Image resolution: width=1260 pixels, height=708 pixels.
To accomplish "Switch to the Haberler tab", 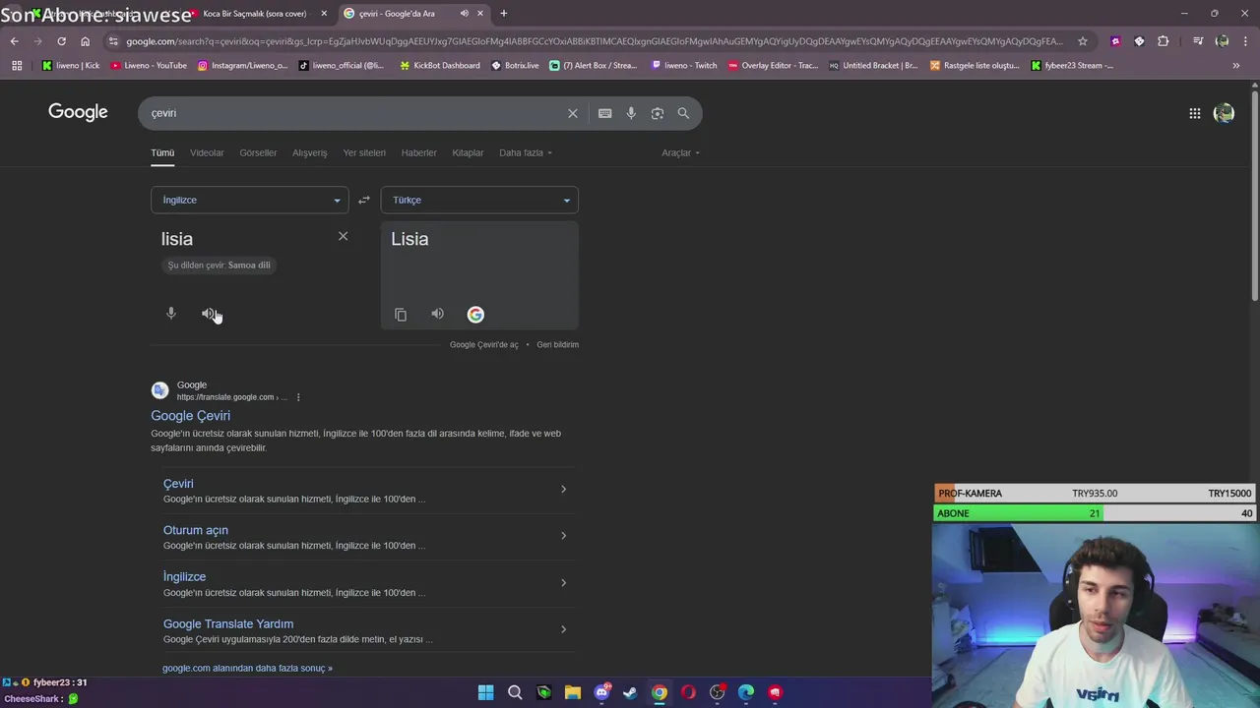I will [418, 152].
